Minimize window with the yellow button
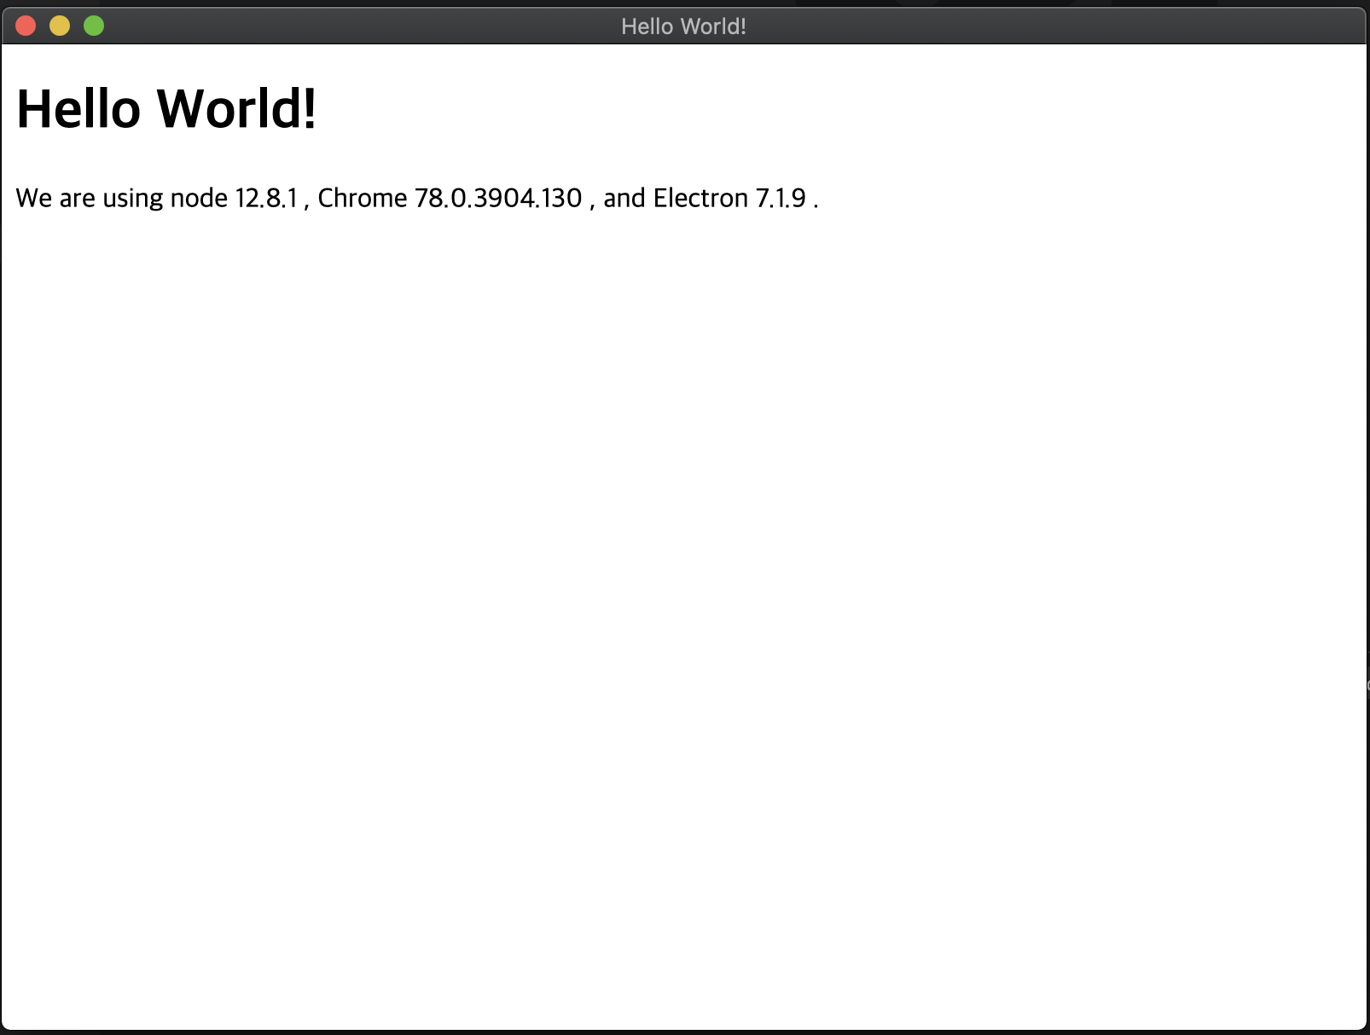 tap(60, 26)
